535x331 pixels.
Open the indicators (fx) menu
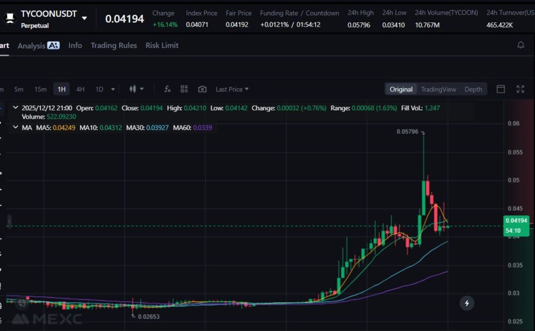(167, 89)
